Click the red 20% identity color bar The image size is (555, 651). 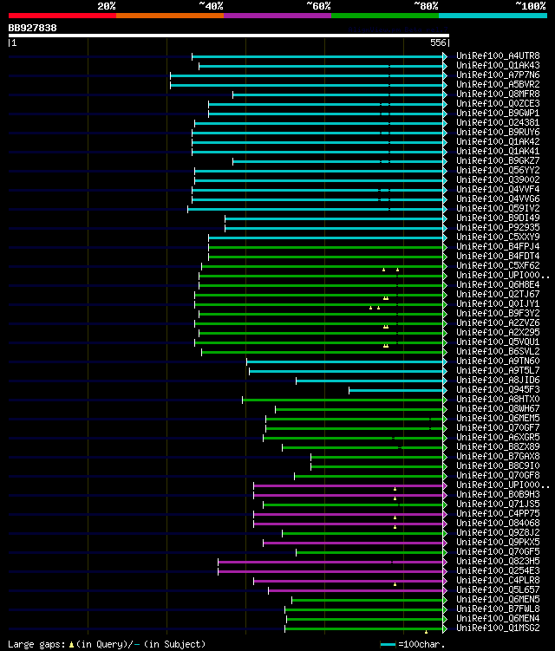62,16
